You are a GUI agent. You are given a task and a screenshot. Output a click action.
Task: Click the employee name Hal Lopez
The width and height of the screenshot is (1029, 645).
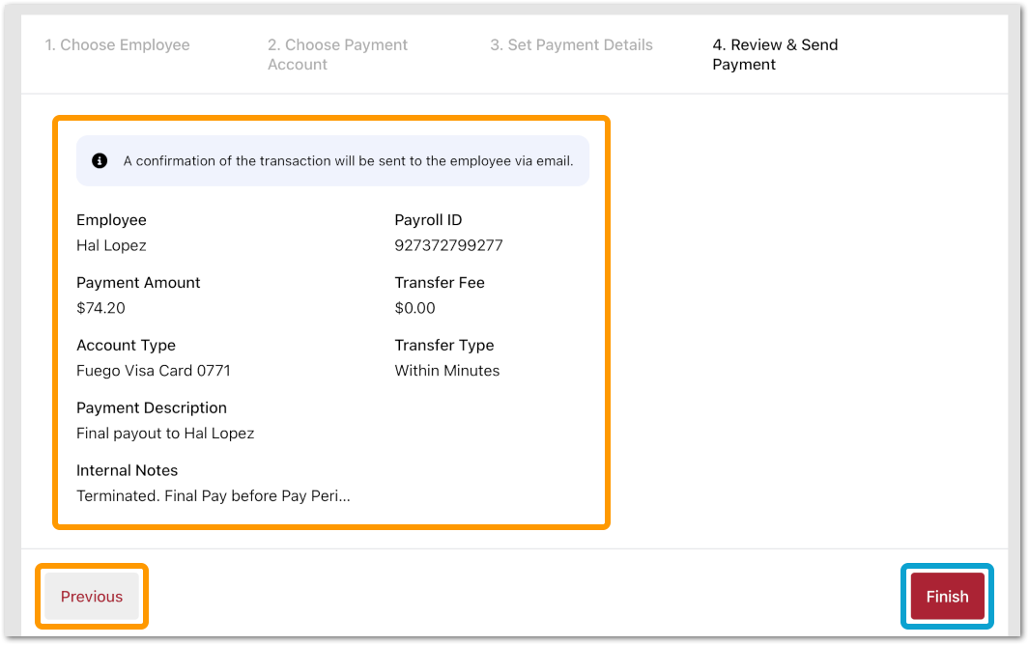111,245
